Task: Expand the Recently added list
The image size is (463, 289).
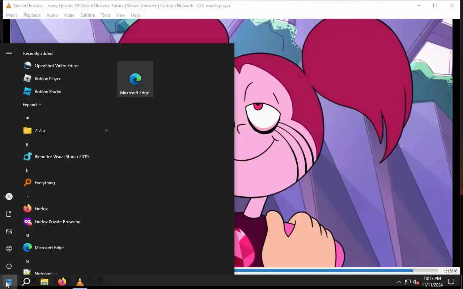Action: point(32,105)
